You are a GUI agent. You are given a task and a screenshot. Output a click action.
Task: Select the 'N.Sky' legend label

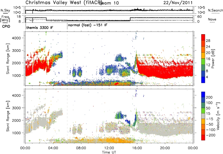pyautogui.click(x=5, y=10)
